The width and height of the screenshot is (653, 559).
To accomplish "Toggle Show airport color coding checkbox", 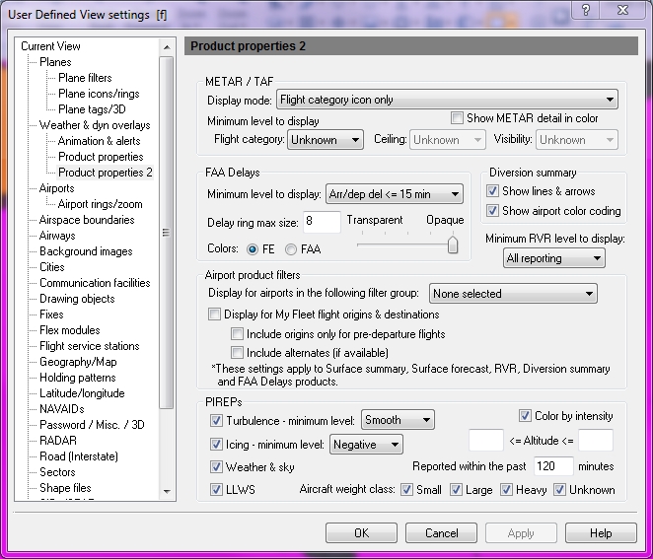I will click(492, 211).
